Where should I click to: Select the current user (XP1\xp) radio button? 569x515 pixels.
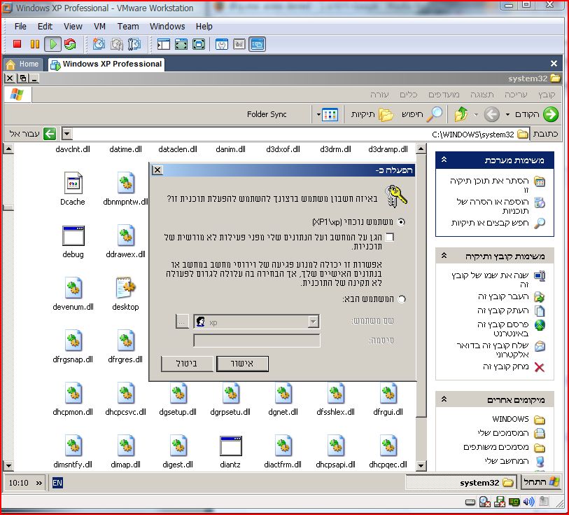click(x=401, y=222)
